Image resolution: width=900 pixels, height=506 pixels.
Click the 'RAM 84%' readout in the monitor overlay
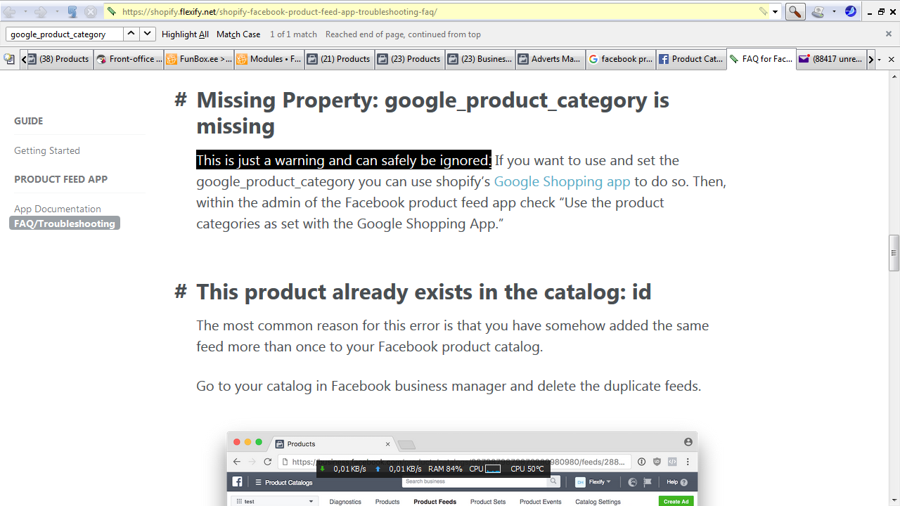tap(445, 469)
